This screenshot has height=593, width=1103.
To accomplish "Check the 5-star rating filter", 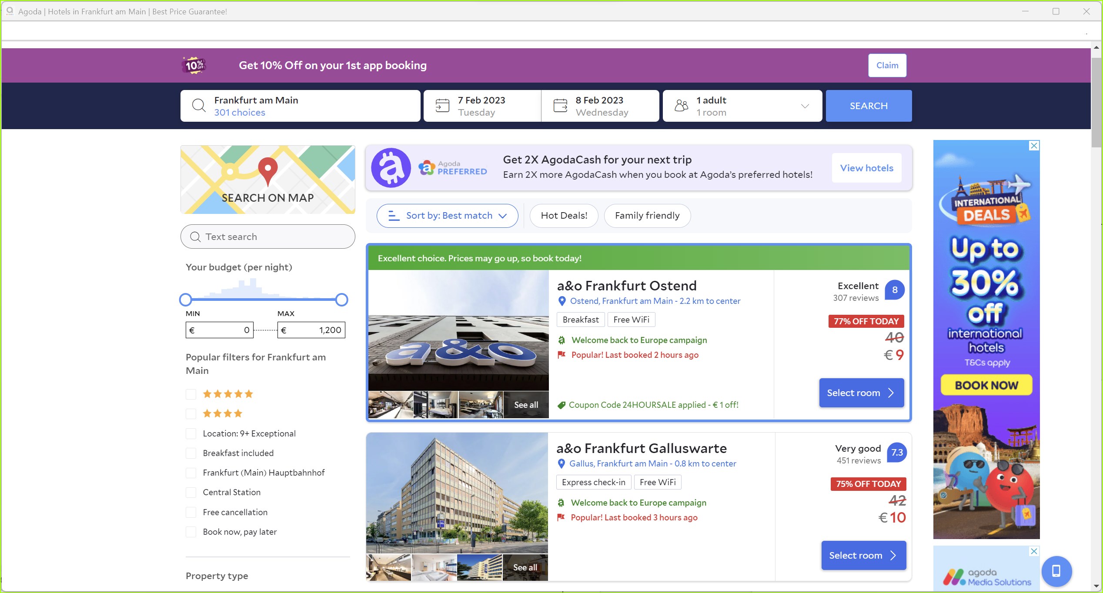I will [191, 394].
